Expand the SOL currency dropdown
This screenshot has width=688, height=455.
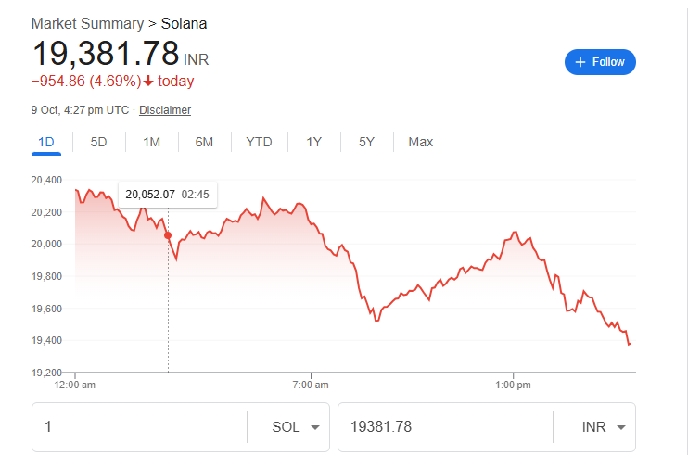tap(295, 427)
